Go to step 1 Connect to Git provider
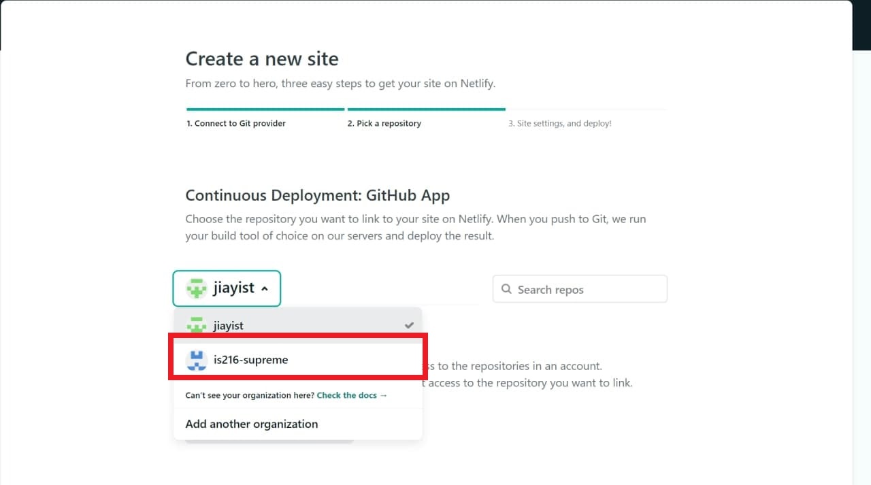 point(236,123)
